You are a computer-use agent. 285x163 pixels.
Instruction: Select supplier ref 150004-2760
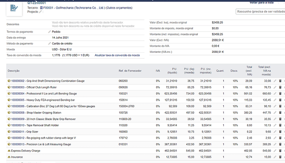[126, 106]
